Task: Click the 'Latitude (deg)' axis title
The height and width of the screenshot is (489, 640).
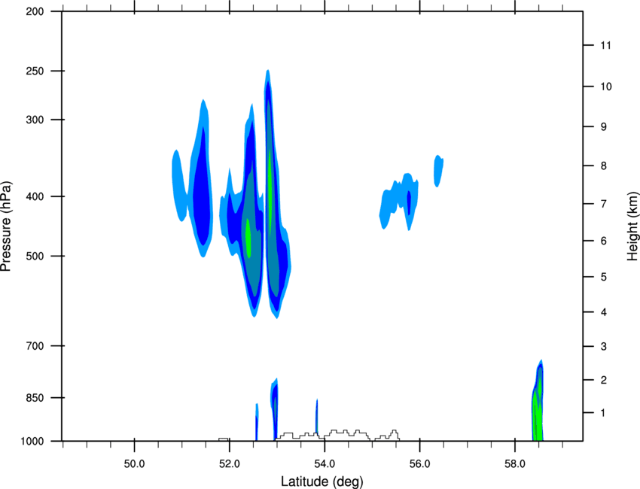Action: click(322, 481)
